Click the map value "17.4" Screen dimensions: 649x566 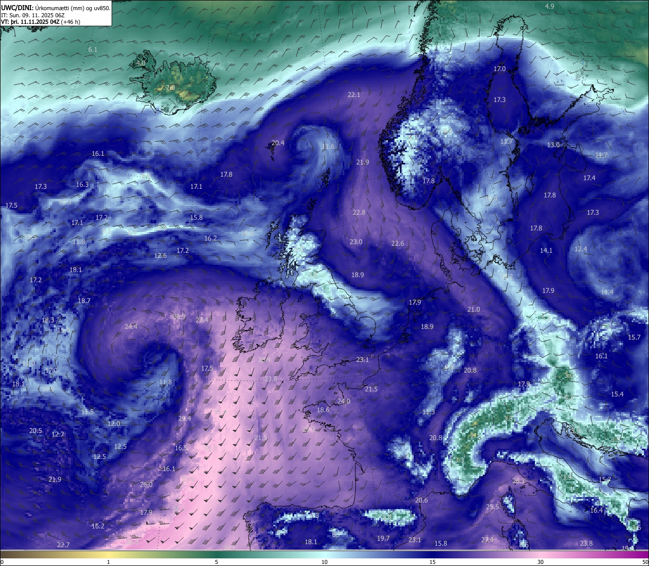click(589, 178)
